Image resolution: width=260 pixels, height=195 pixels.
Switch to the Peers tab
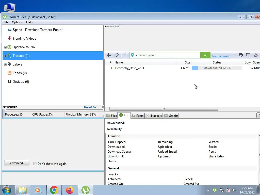tap(137, 116)
